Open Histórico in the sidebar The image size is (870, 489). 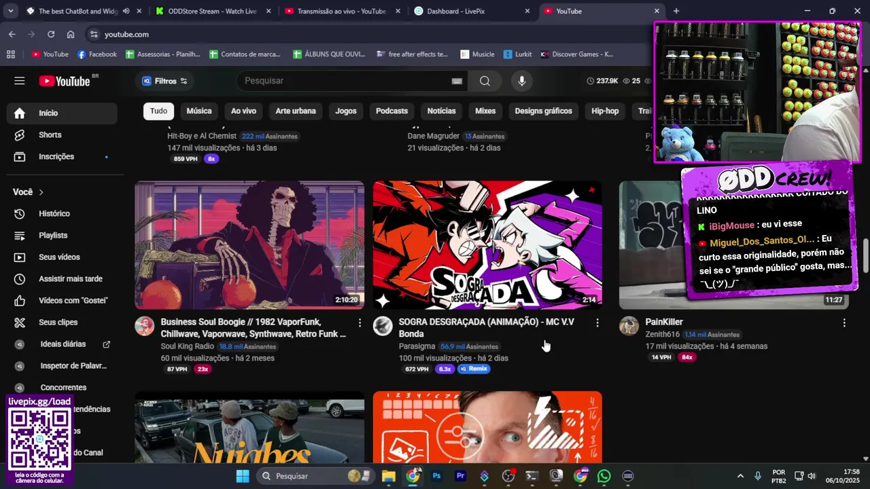pos(62,213)
